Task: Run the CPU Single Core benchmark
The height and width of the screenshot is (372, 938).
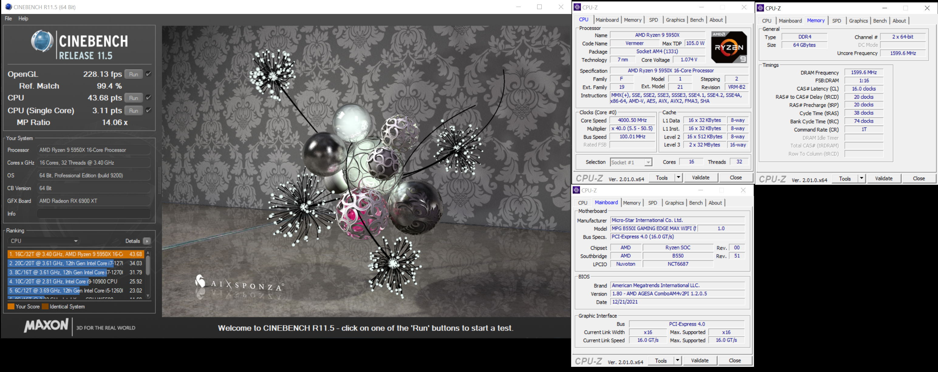Action: [134, 111]
